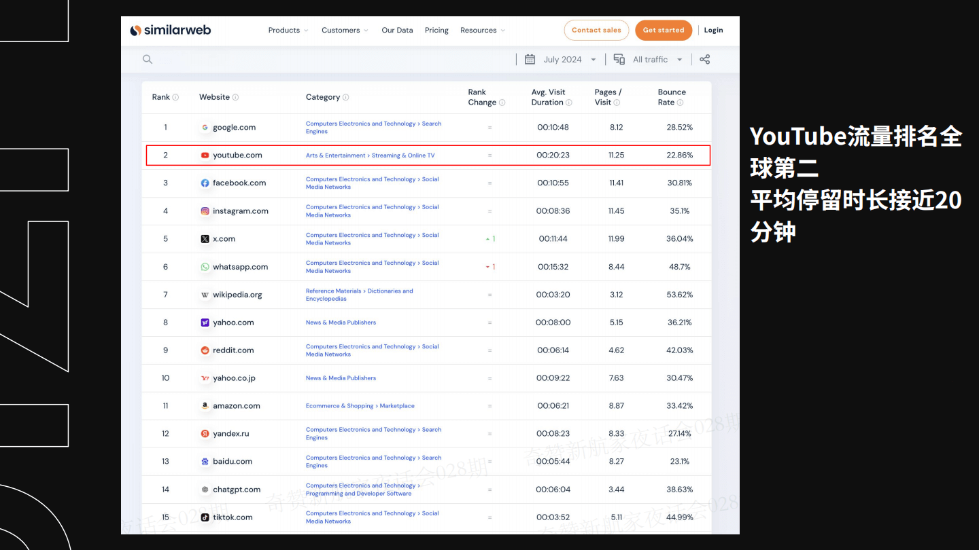Click the Wikipedia favicon in row 7
The height and width of the screenshot is (550, 979).
point(205,295)
